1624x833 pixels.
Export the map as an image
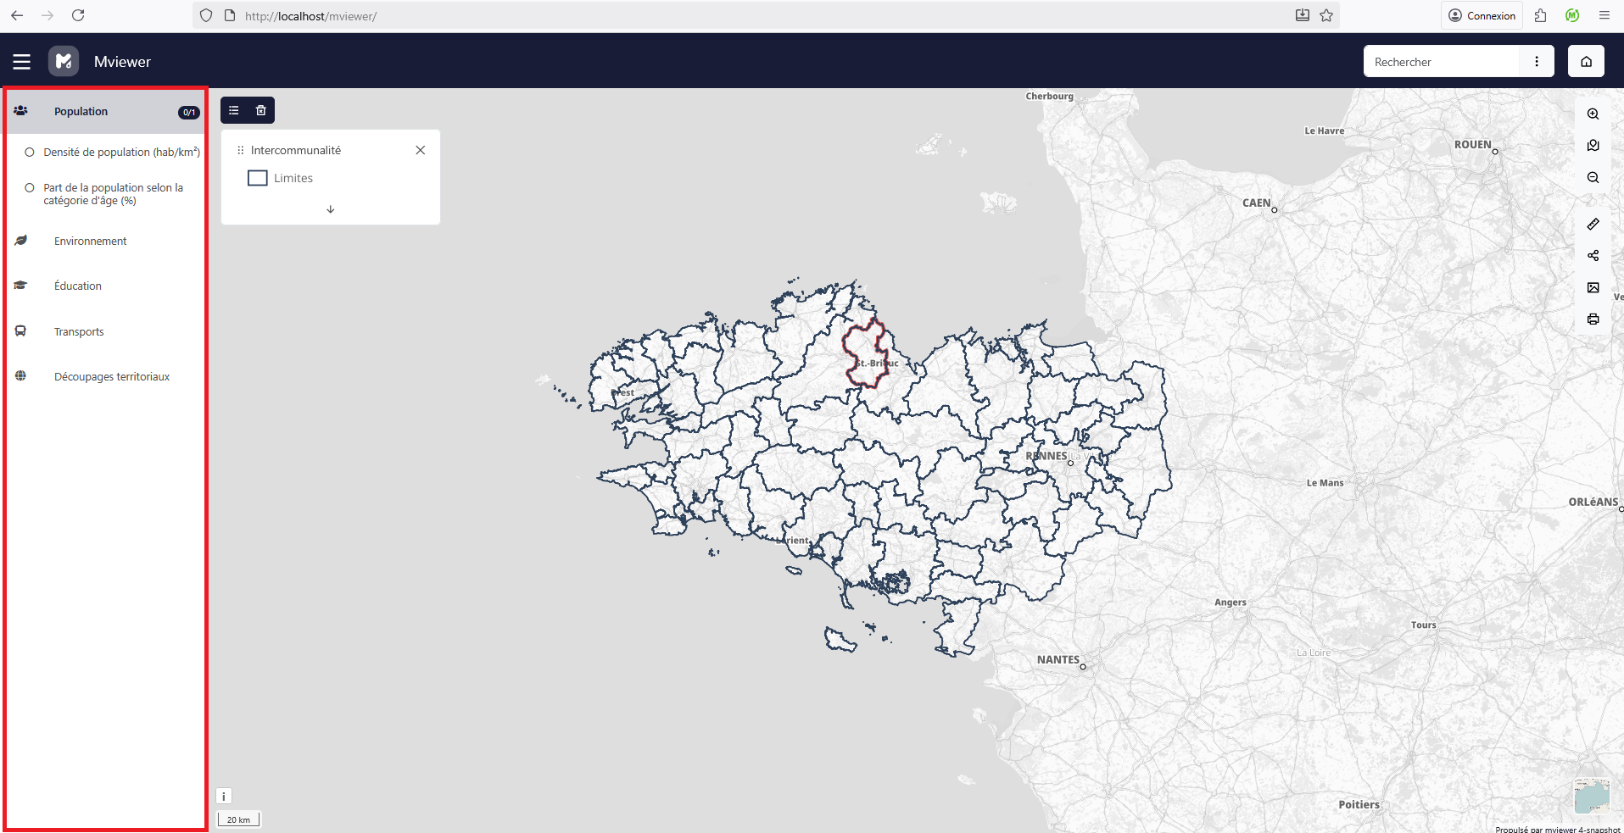1593,288
